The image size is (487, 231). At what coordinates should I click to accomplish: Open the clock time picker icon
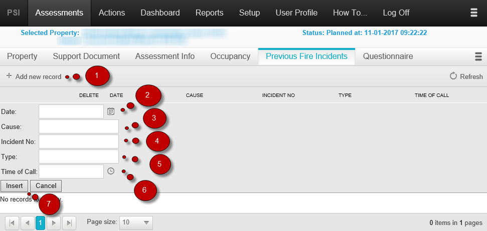pyautogui.click(x=111, y=171)
